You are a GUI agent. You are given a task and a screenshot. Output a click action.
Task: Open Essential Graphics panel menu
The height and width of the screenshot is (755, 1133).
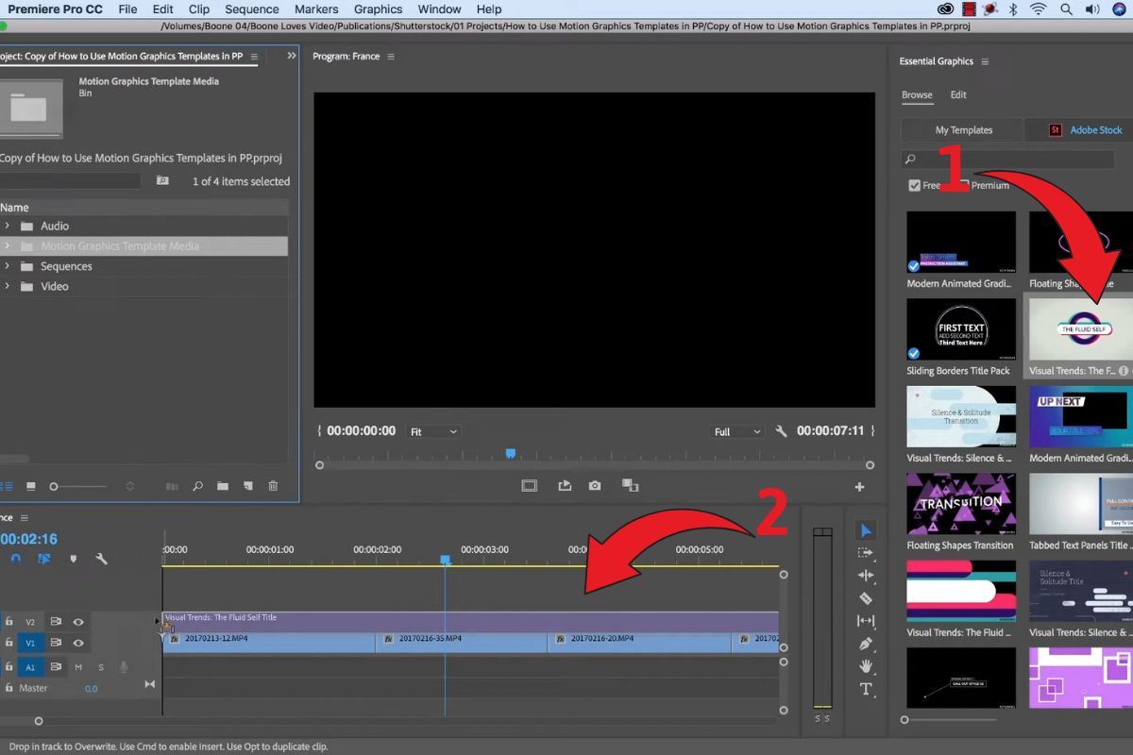coord(985,61)
